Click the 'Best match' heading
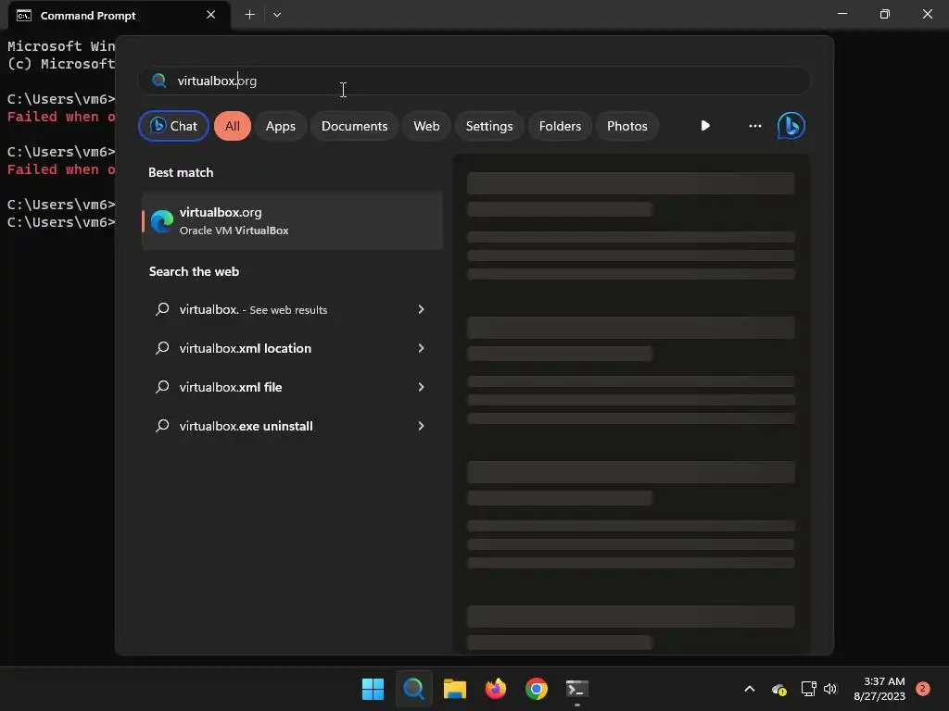 pos(181,173)
